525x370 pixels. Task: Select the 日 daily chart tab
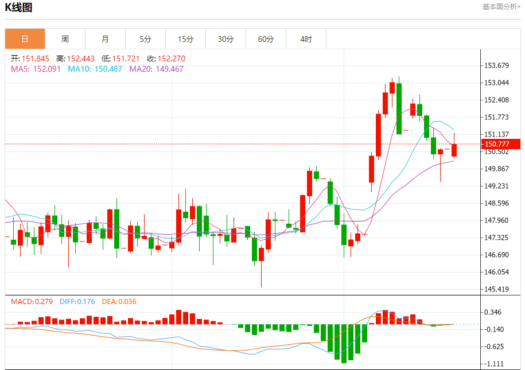(x=25, y=39)
